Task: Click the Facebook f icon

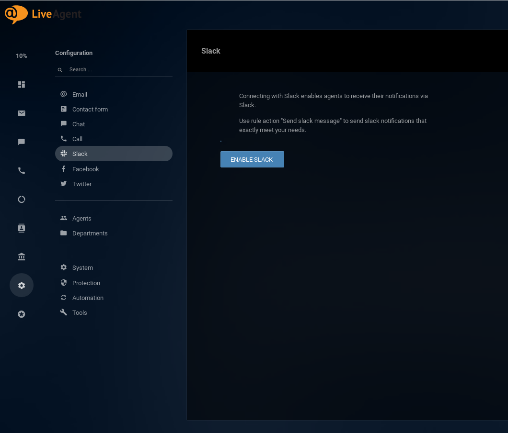Action: 63,168
